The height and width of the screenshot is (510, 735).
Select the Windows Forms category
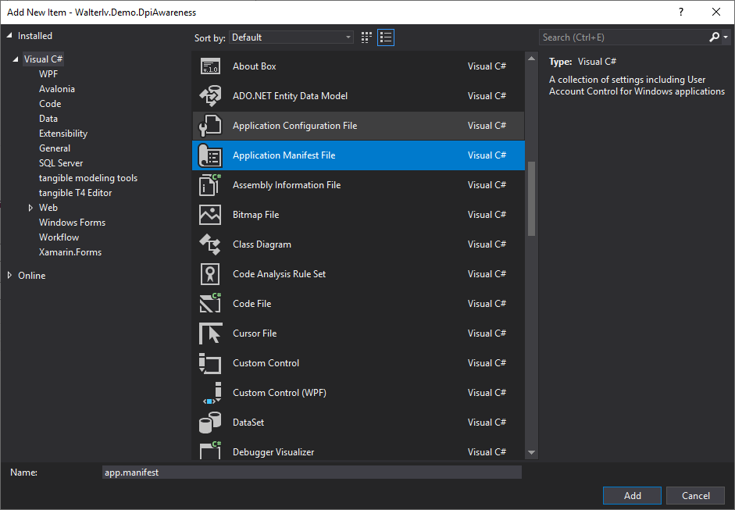72,222
